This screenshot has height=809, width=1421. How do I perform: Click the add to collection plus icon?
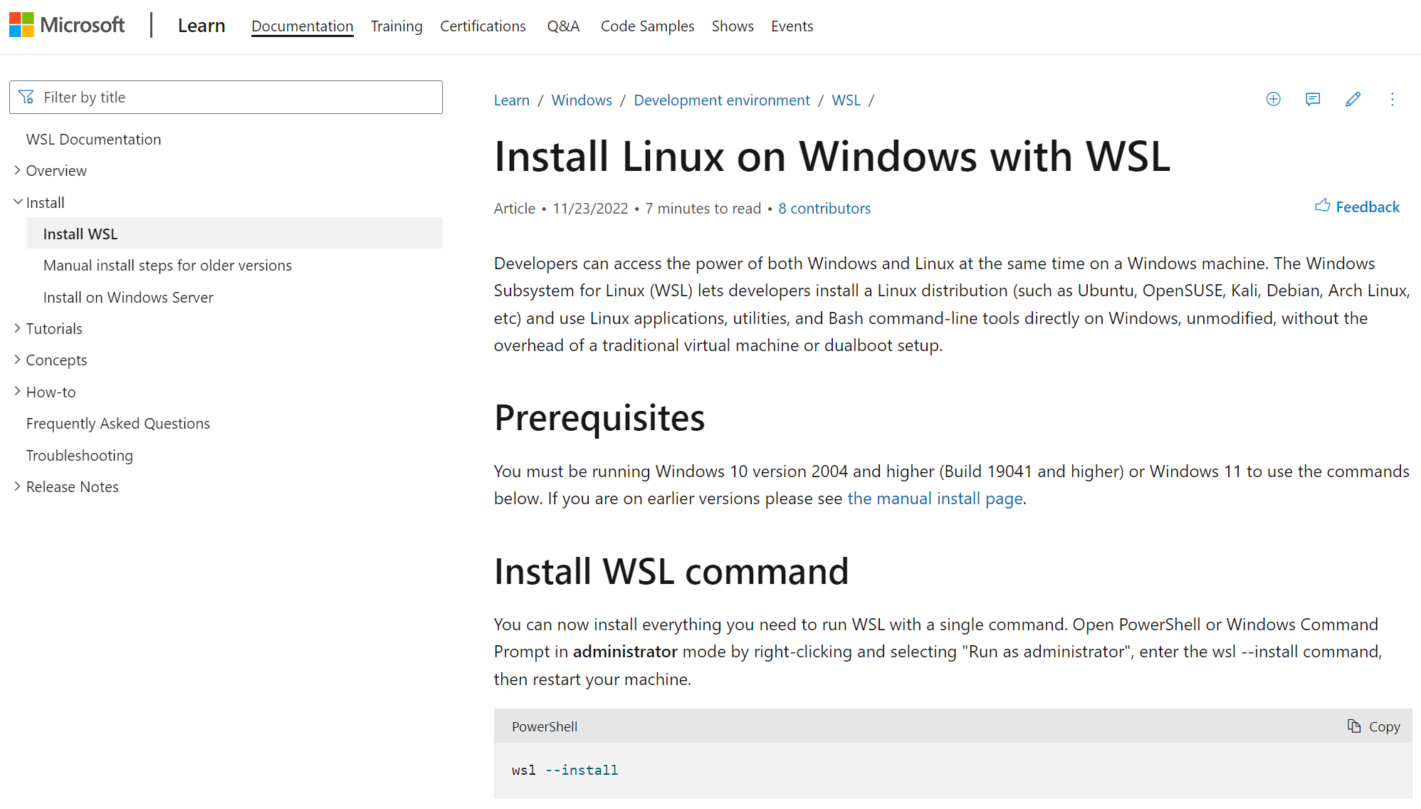coord(1273,100)
